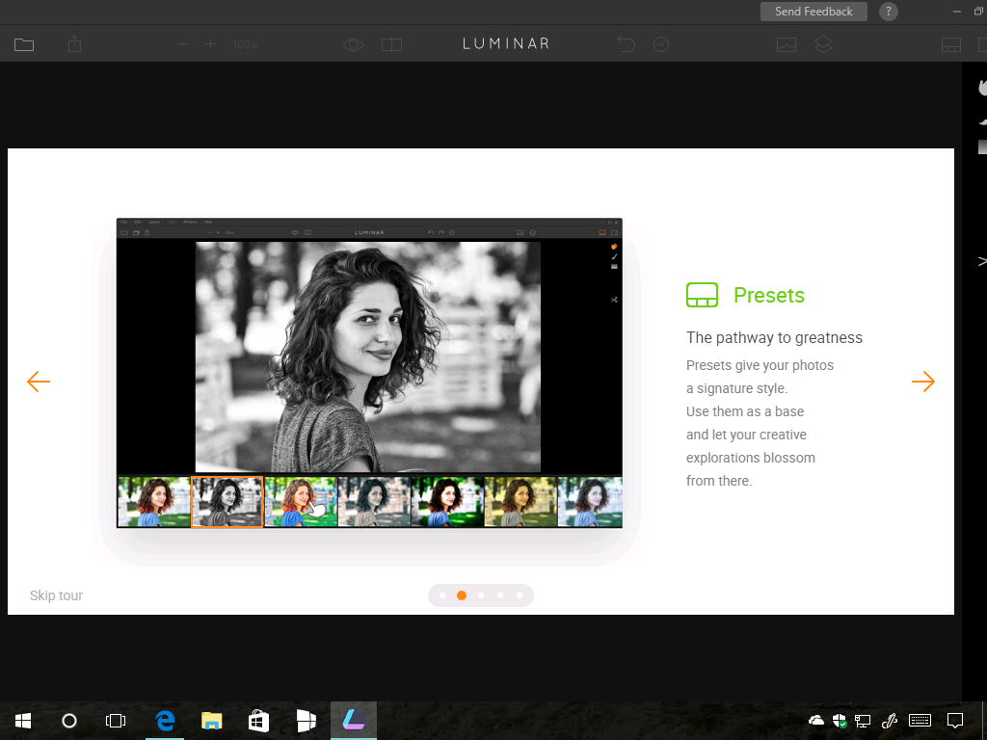
Task: Click the Luminar taskbar icon
Action: 354,720
